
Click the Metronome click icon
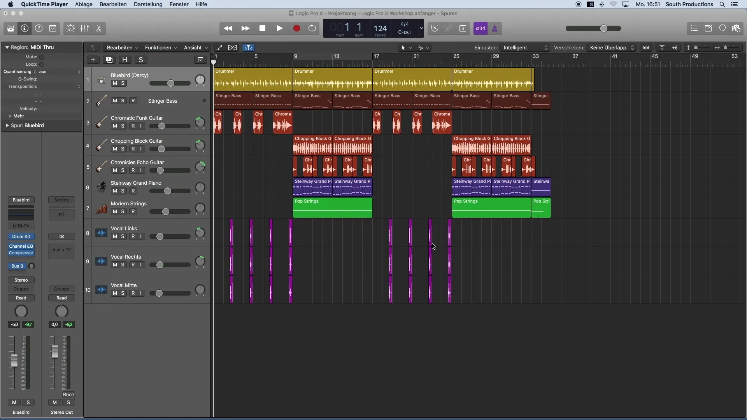coord(494,28)
